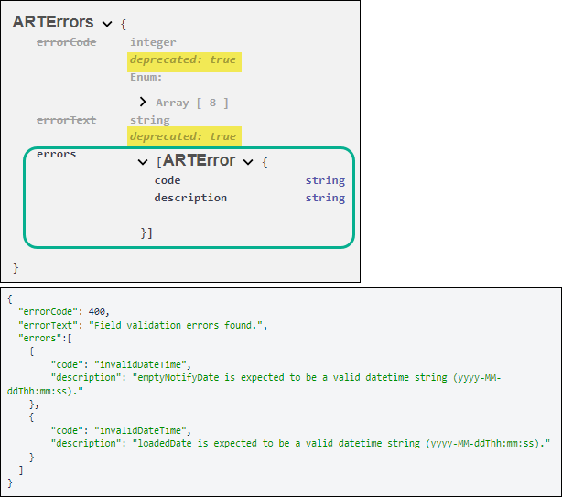Click the nested ARTError model title
The image size is (562, 497).
[x=199, y=161]
